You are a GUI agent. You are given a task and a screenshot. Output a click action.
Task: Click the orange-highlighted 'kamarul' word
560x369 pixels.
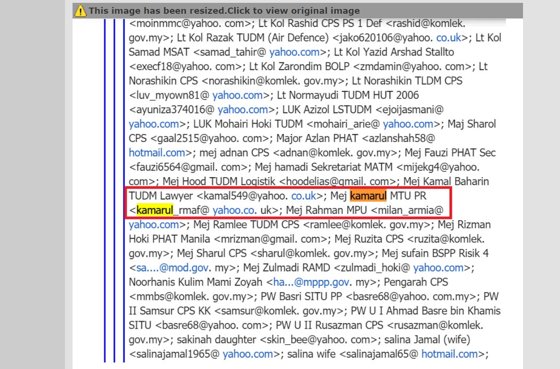(x=368, y=196)
